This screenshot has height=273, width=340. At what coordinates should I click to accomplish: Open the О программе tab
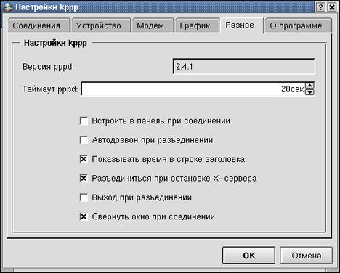[x=298, y=25]
